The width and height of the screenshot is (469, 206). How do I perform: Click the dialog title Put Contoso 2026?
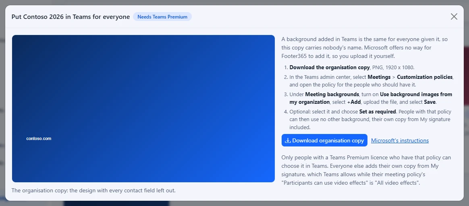pos(70,17)
